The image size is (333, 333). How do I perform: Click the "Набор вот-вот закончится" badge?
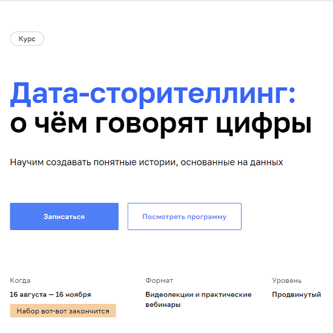point(63,311)
